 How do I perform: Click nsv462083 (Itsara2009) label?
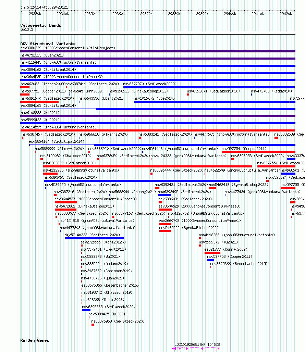[x=43, y=84]
